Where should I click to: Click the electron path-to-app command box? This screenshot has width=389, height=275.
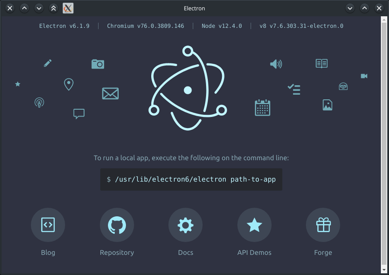tap(191, 179)
